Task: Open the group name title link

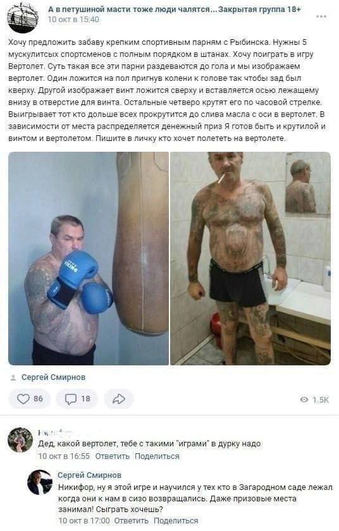Action: [x=174, y=9]
